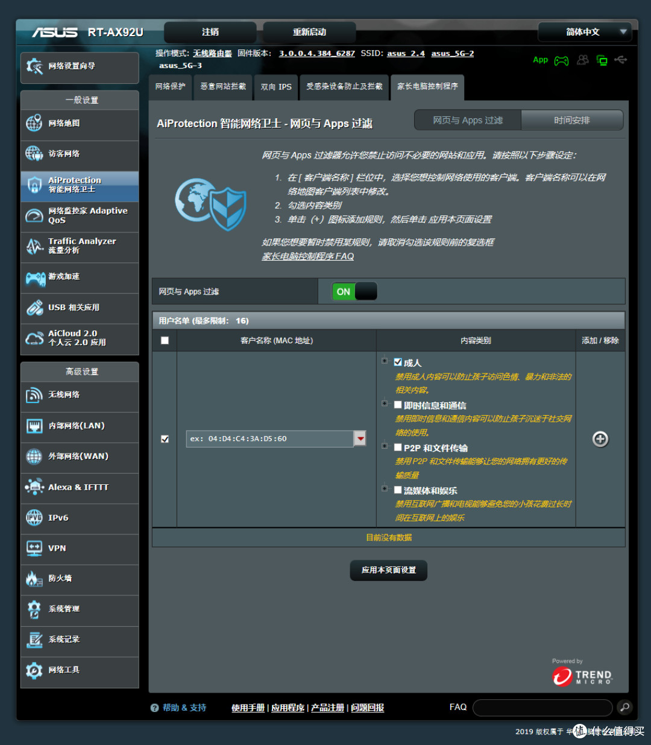Check the 流媒体和娱乐 category
Screen dimensions: 651x745
[x=398, y=490]
